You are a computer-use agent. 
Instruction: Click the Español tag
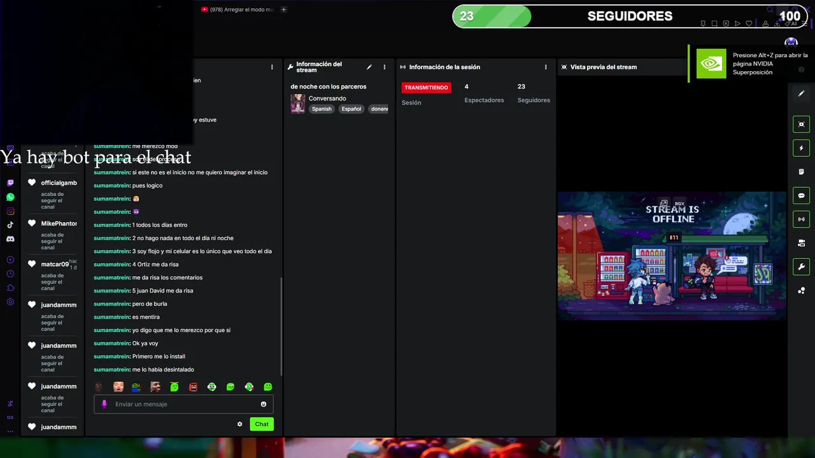[351, 109]
